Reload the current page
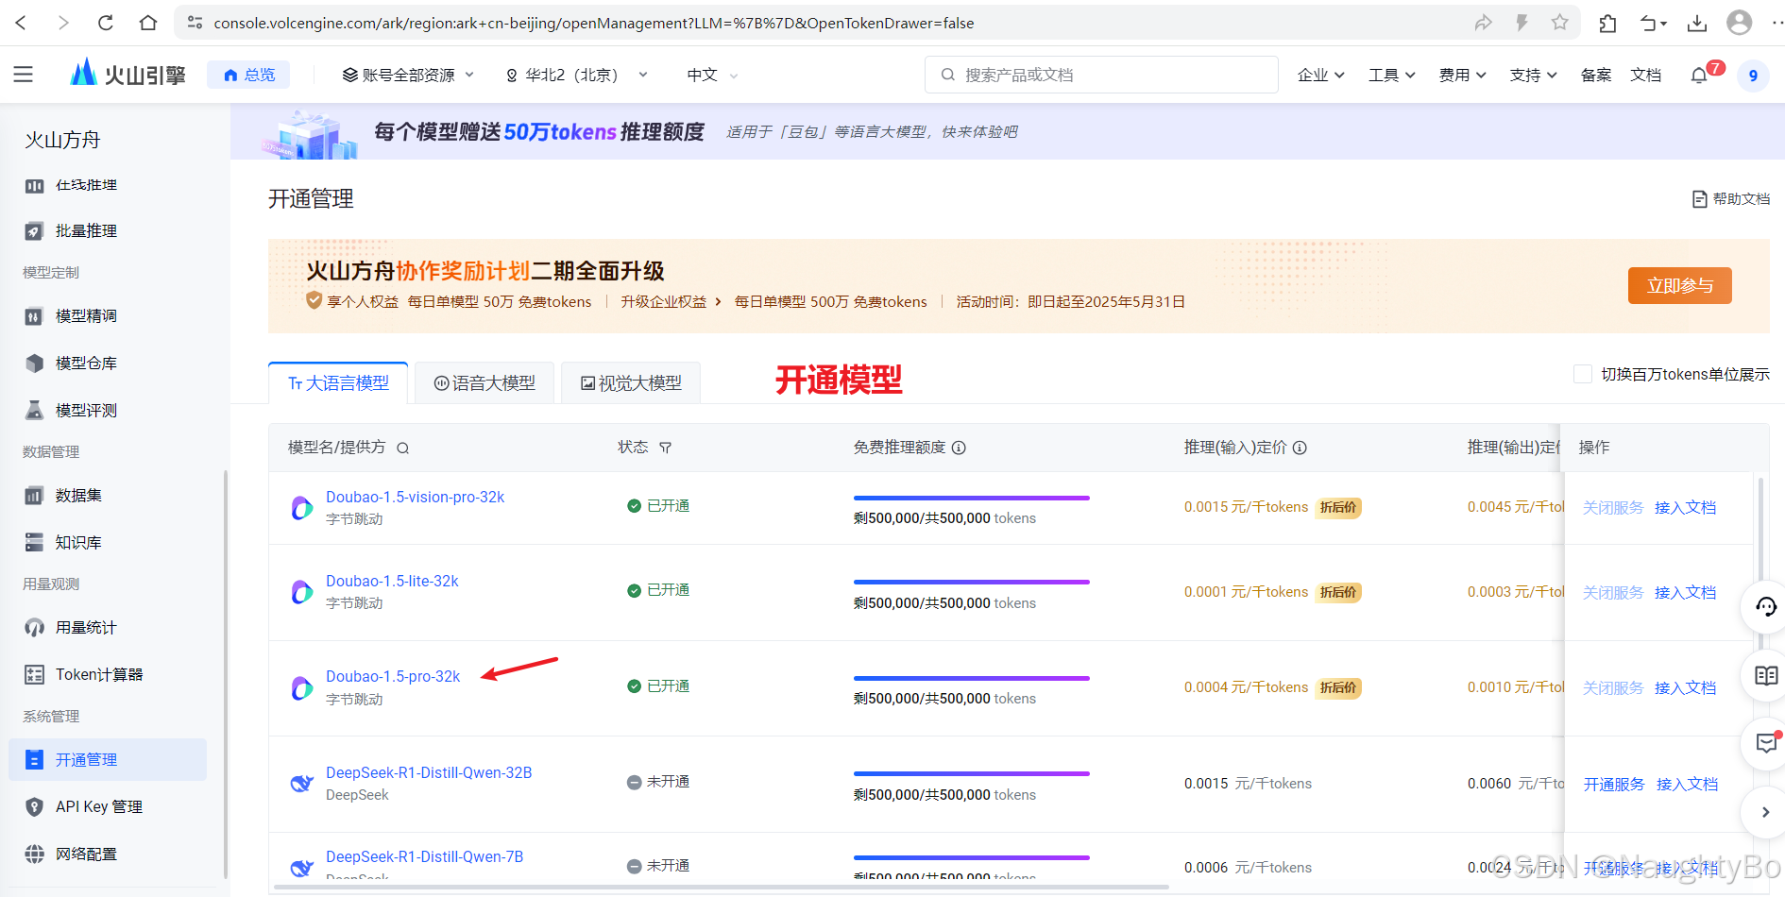 point(106,23)
